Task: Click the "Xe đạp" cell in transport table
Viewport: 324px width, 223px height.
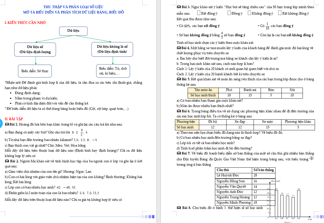Action: 240,122
